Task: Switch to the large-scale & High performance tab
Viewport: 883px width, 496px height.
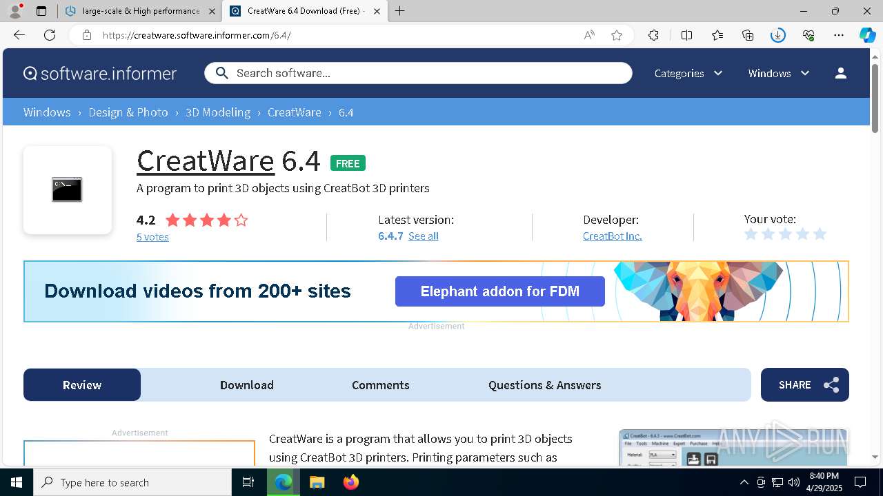Action: pos(141,11)
